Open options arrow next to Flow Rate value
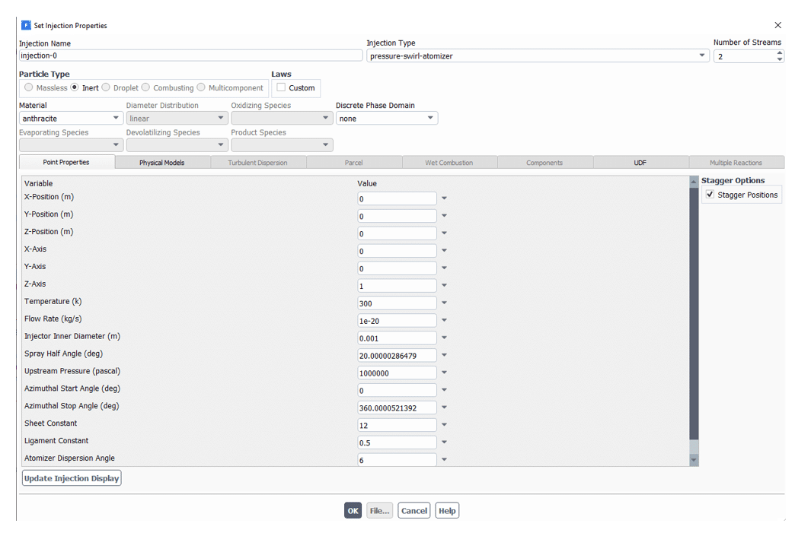The image size is (795, 555). point(444,321)
